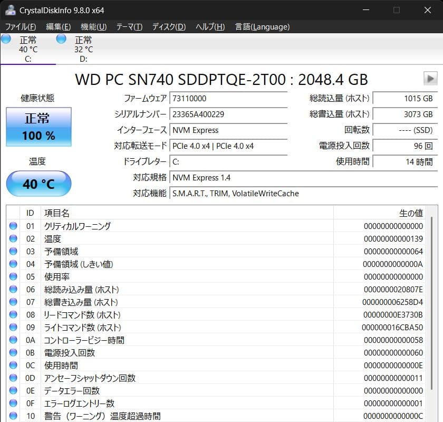Open the ヘルプ(H) menu
Screen dimensions: 443x422
pos(210,27)
